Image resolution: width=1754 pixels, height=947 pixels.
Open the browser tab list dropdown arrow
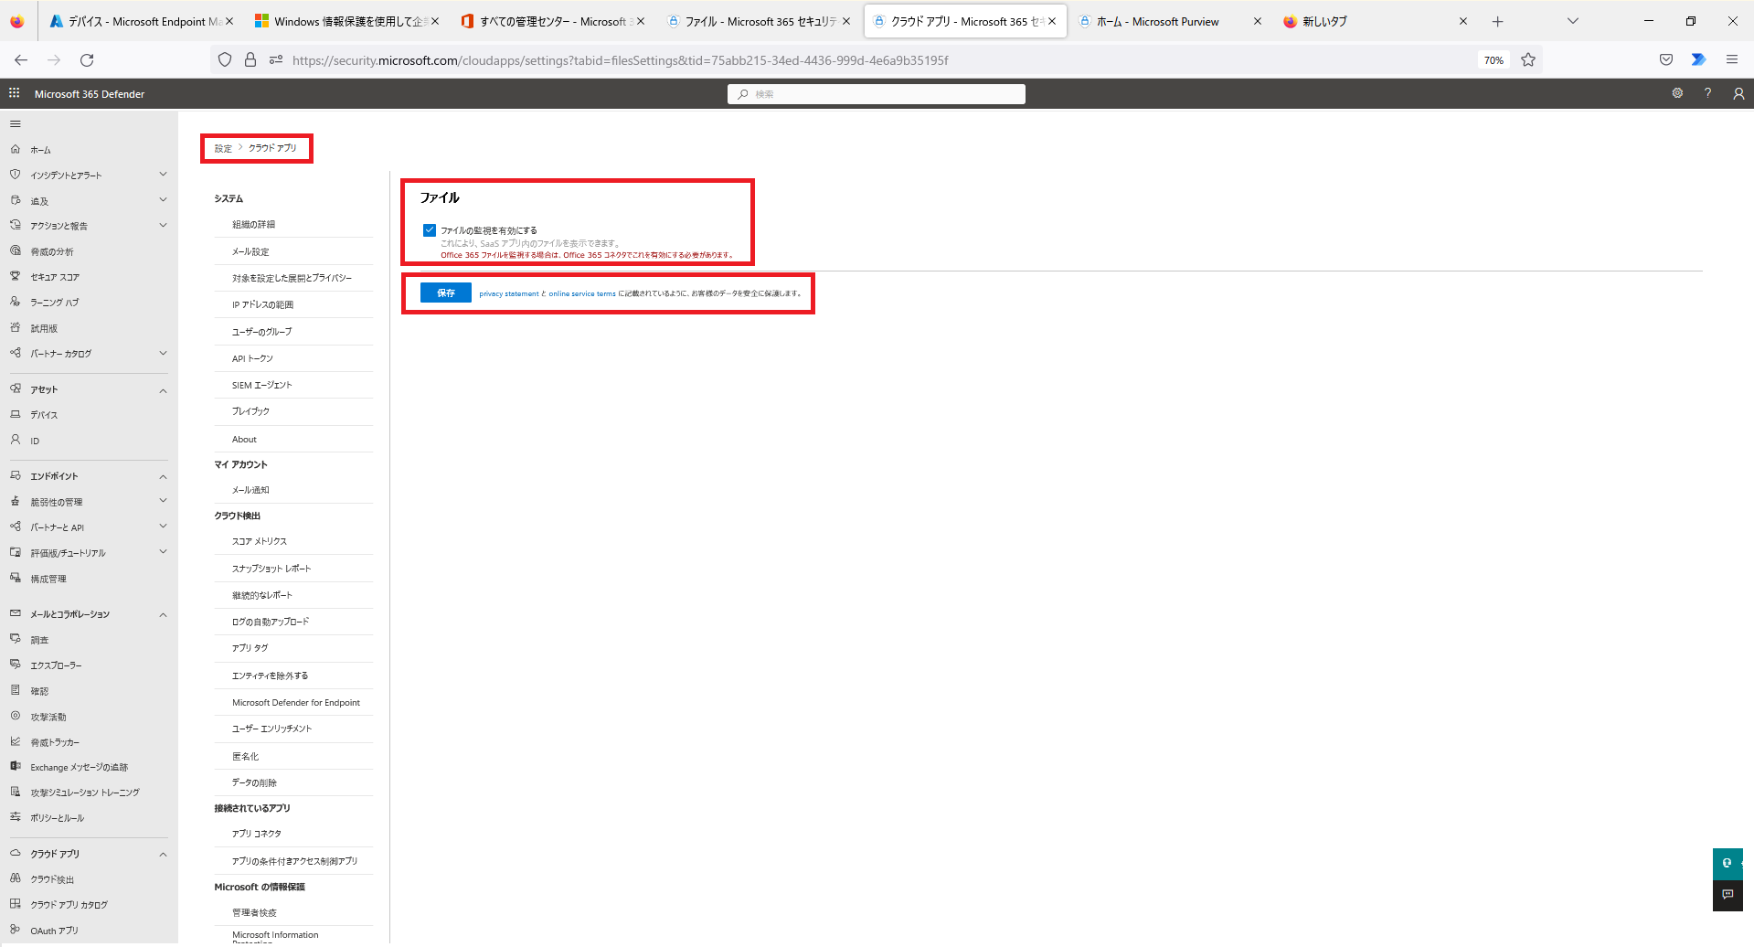click(1572, 21)
